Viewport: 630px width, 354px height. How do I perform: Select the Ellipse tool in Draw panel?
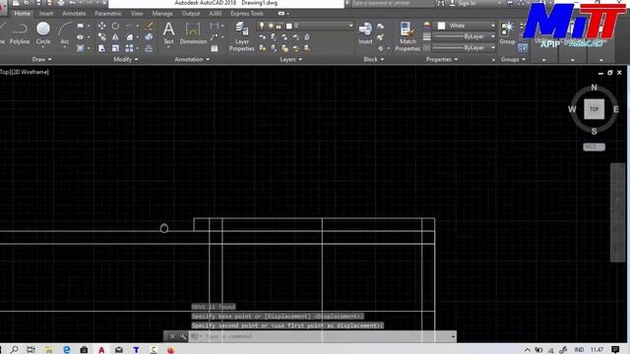coord(81,37)
